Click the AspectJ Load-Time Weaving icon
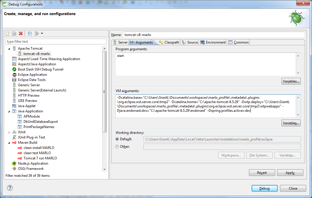312x198 pixels. 14,59
